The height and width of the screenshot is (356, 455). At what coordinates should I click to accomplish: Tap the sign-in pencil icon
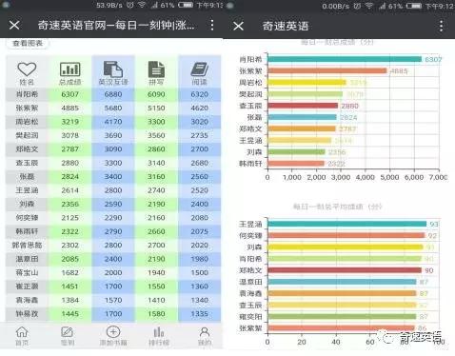pyautogui.click(x=68, y=332)
